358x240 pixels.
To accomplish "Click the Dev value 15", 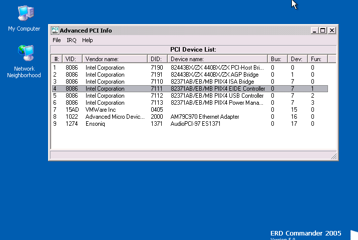I will [x=294, y=110].
